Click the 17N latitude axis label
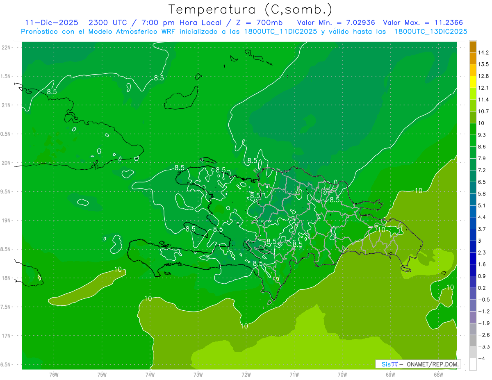Screen dimensions: 492x380 pyautogui.click(x=6, y=336)
